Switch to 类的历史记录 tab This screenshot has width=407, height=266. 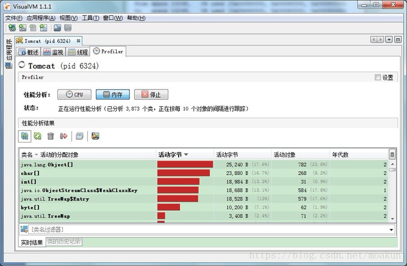64,242
